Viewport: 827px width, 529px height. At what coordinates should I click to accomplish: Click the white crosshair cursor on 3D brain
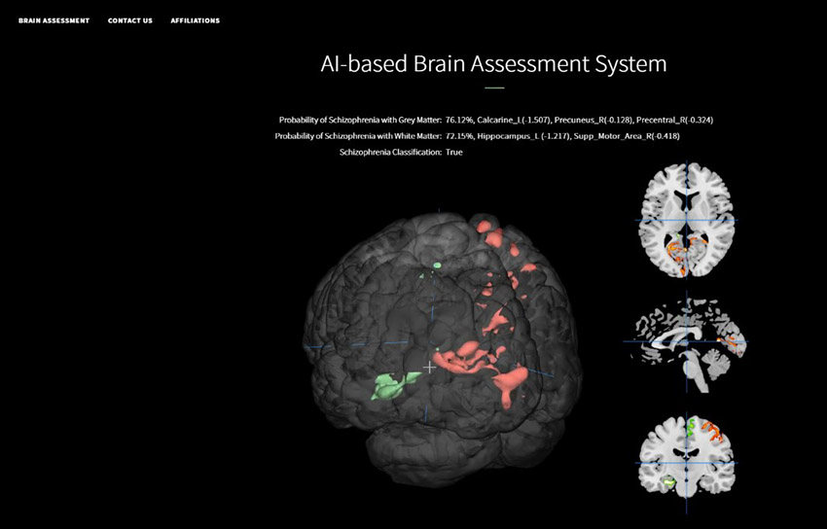pyautogui.click(x=430, y=368)
